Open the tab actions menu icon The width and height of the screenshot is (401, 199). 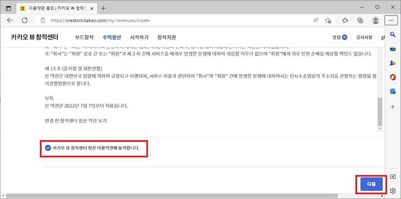point(8,8)
